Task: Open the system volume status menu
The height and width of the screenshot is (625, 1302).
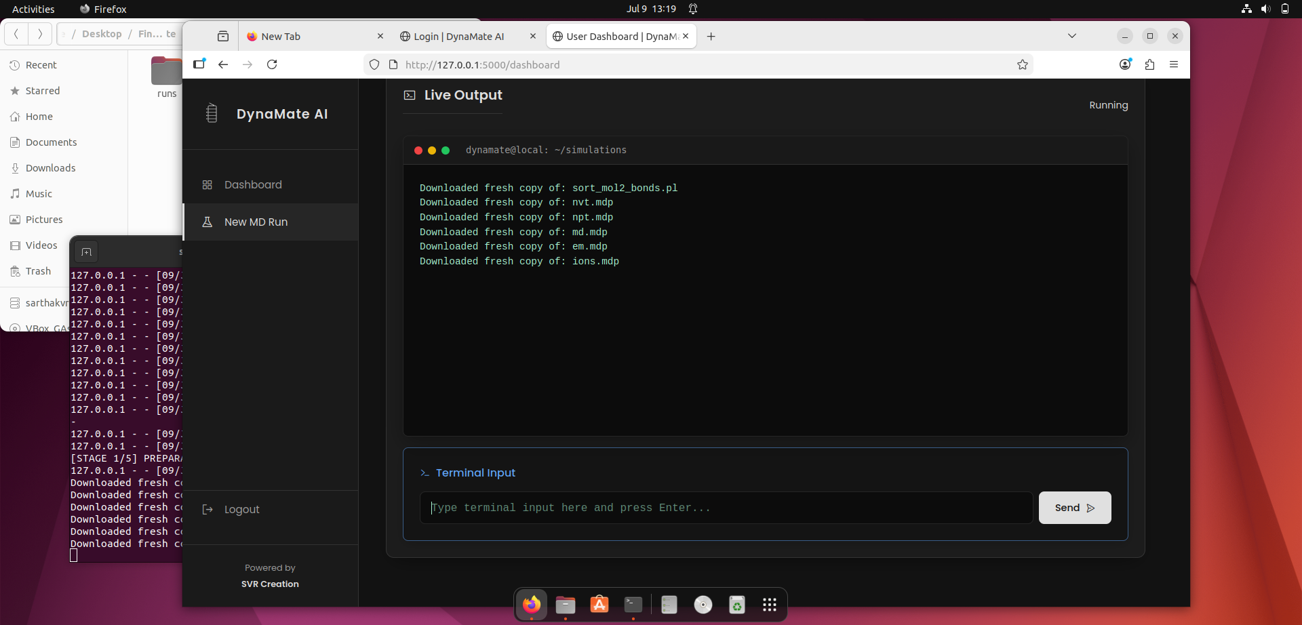Action: click(1265, 9)
